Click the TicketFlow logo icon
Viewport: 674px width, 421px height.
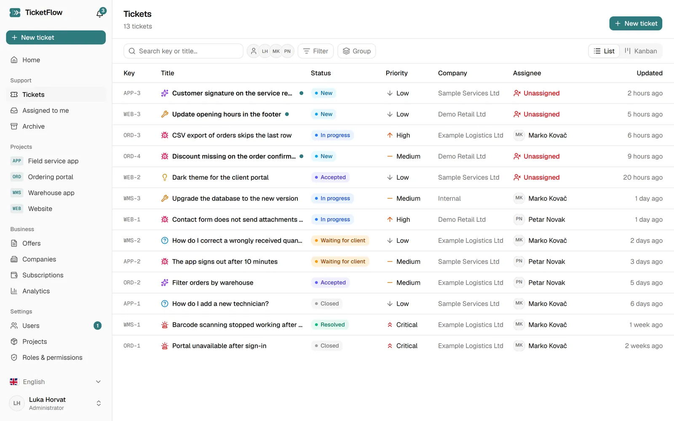point(15,13)
